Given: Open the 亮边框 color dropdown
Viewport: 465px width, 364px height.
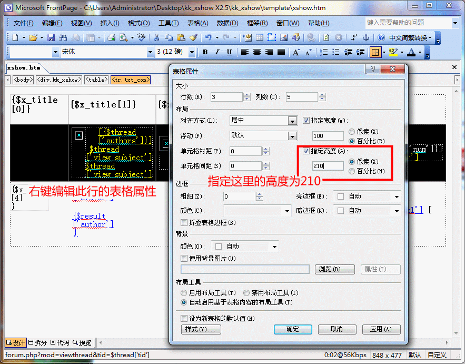Looking at the screenshot, I should tap(397, 196).
